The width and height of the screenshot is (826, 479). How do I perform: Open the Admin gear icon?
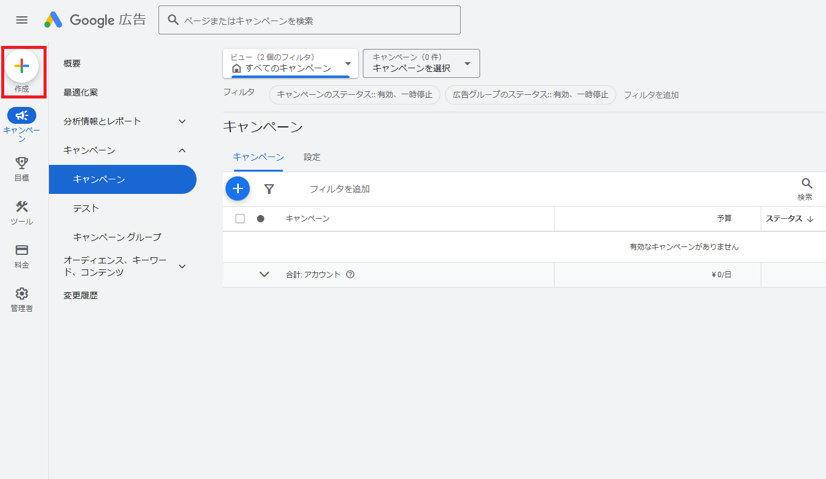coord(22,294)
